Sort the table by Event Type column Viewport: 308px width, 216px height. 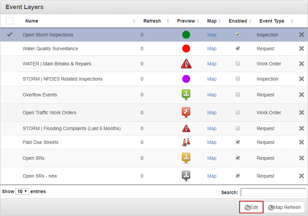[x=272, y=21]
